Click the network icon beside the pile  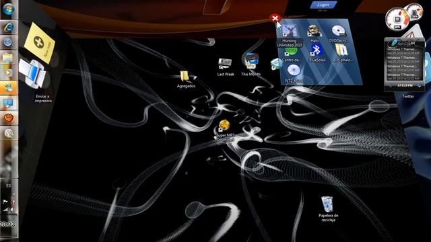[275, 65]
